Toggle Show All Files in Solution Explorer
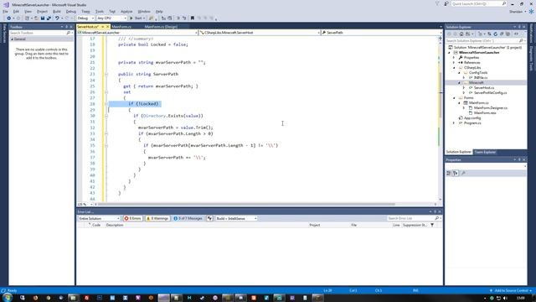 click(508, 34)
